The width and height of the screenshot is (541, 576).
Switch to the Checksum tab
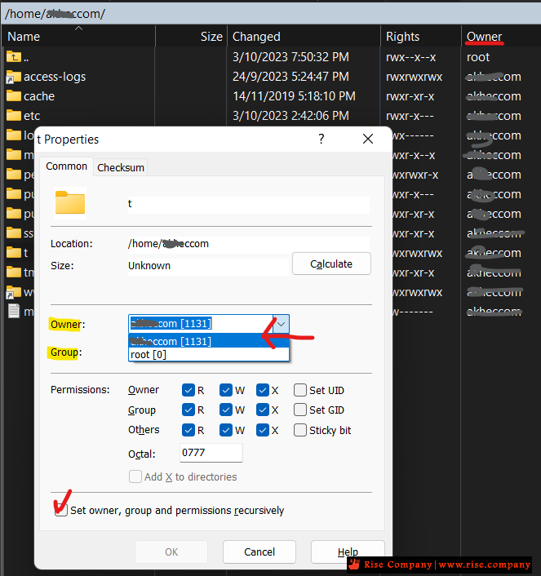121,168
